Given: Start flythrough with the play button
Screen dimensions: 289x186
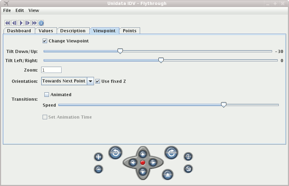Looking at the screenshot, I should tap(21, 23).
